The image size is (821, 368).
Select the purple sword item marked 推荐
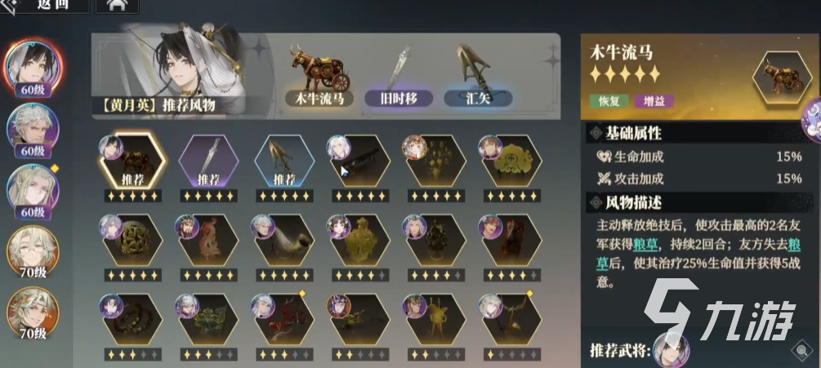[208, 161]
